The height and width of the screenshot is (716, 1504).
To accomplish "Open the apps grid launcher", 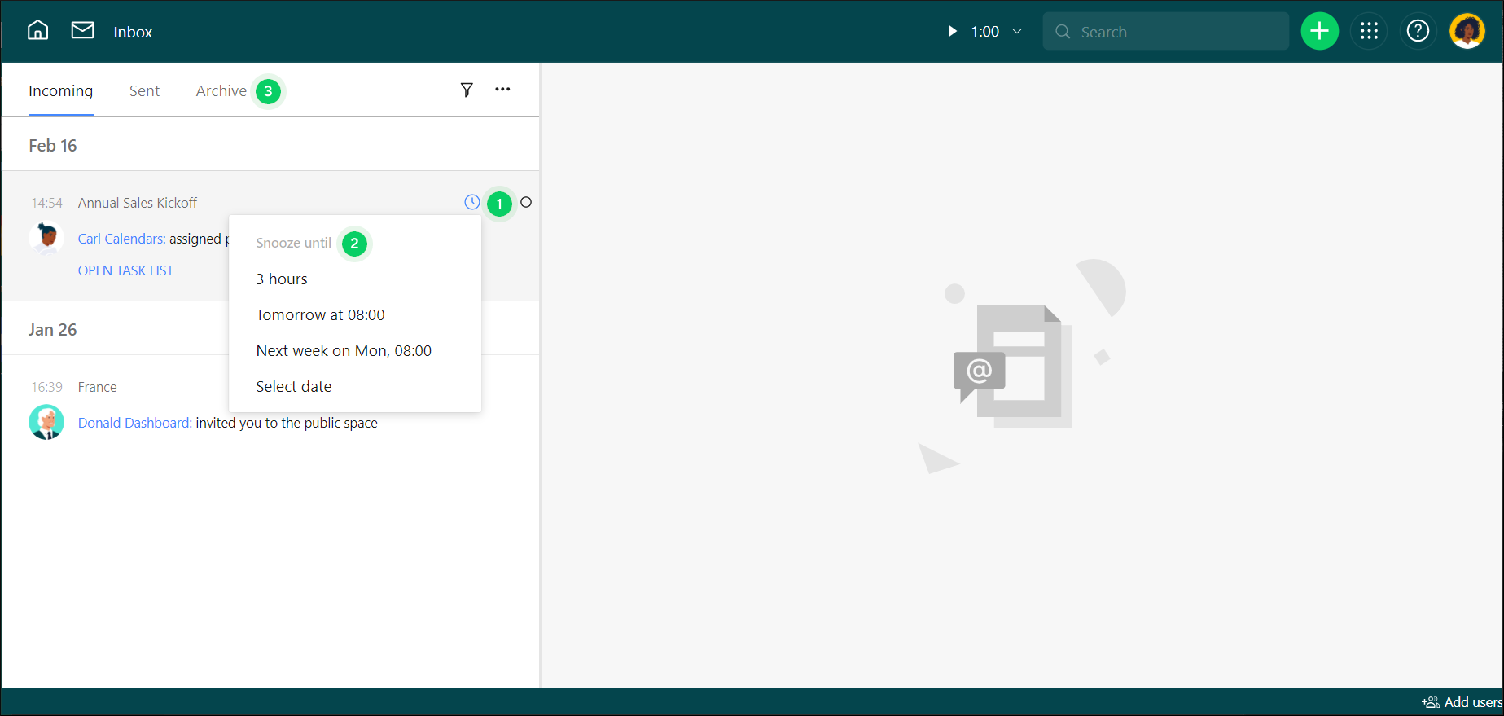I will pyautogui.click(x=1369, y=32).
